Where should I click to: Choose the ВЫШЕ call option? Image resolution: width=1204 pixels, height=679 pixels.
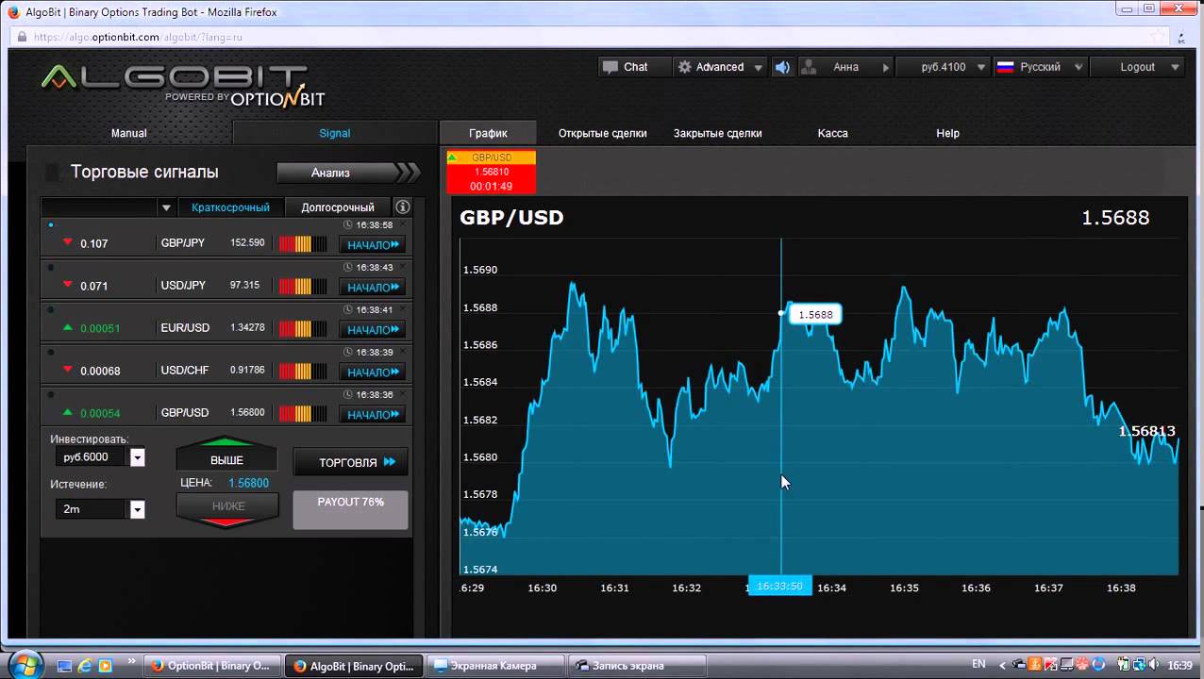(x=226, y=455)
